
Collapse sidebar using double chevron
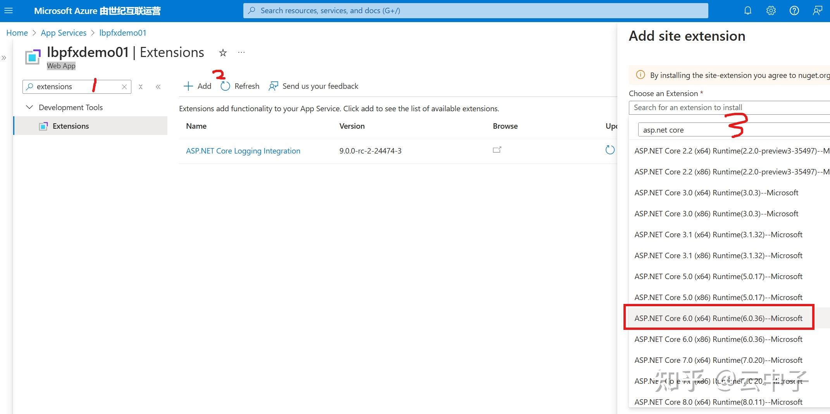158,86
